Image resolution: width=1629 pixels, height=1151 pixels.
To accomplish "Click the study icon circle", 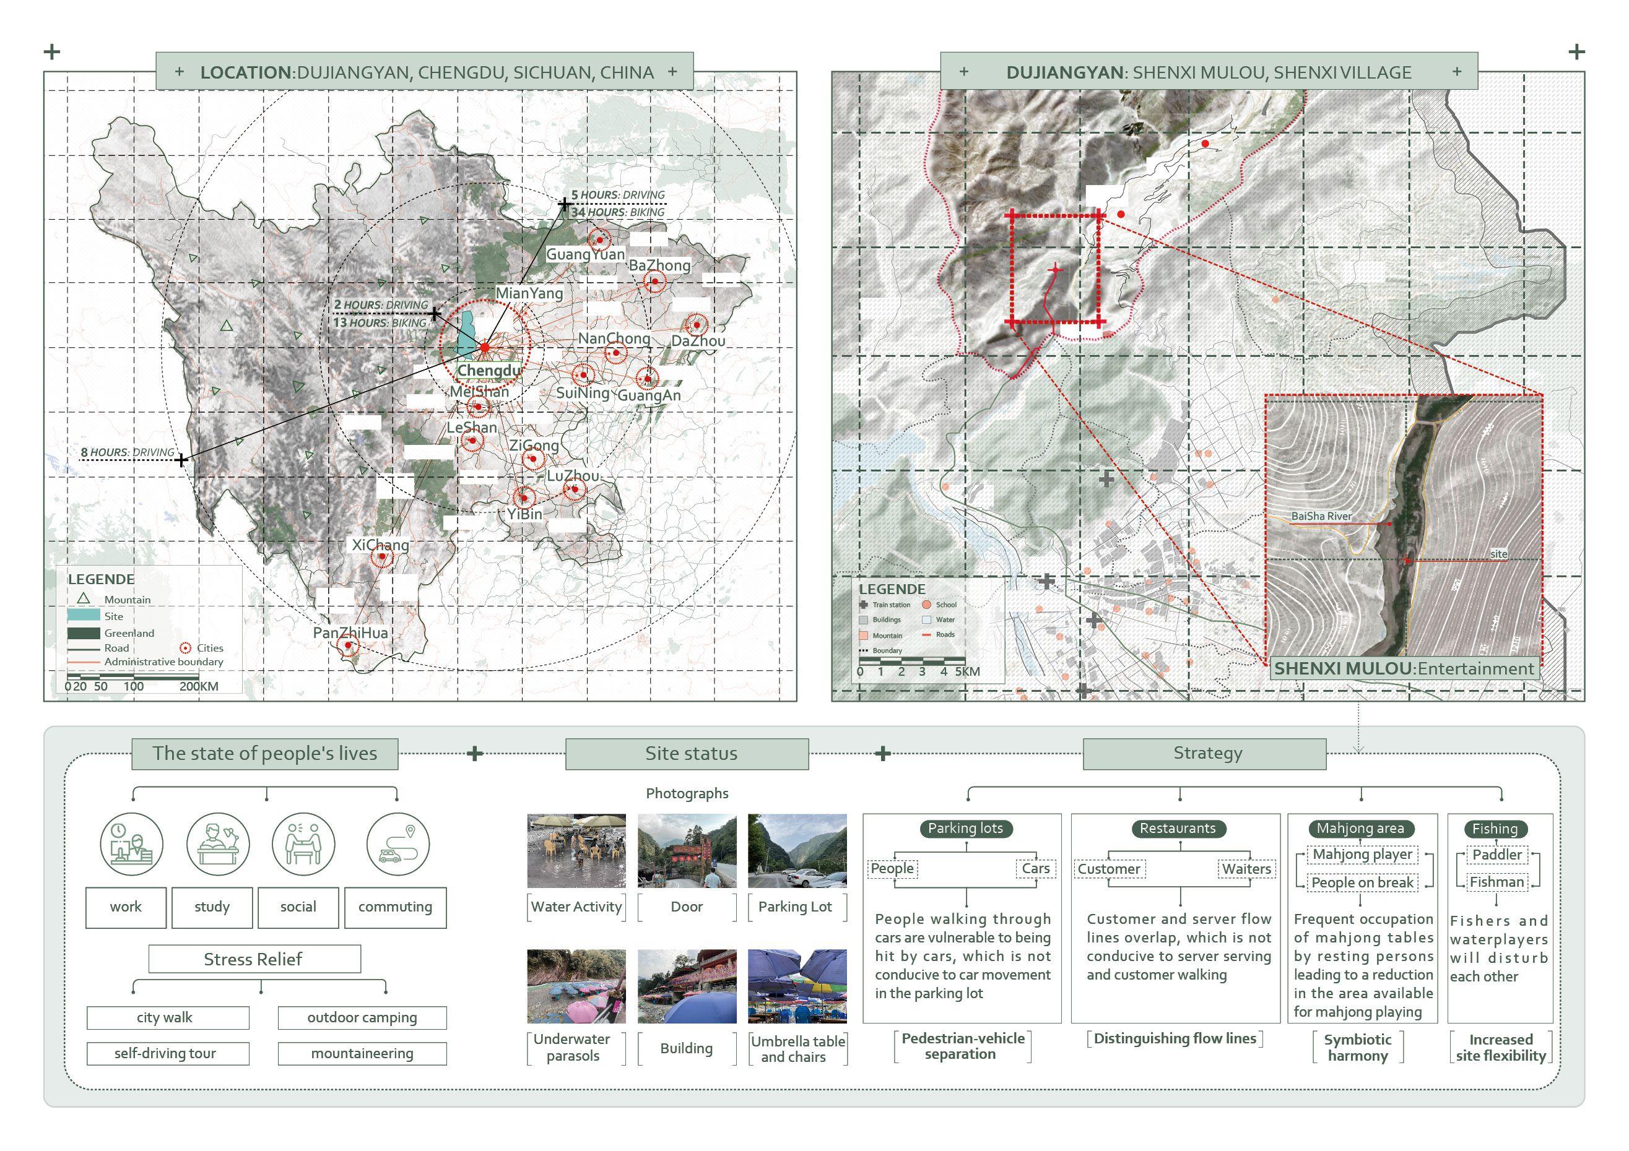I will tap(218, 844).
